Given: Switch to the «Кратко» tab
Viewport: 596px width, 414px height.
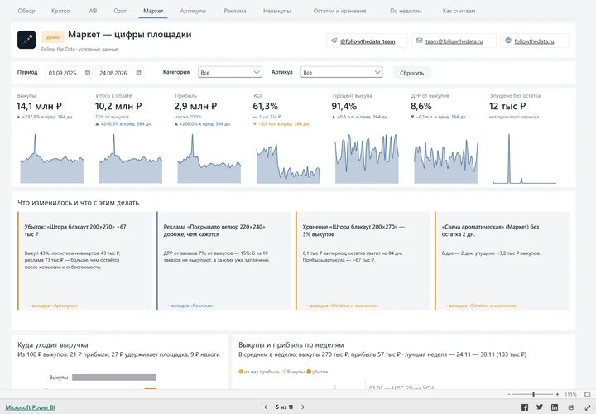Looking at the screenshot, I should point(60,11).
